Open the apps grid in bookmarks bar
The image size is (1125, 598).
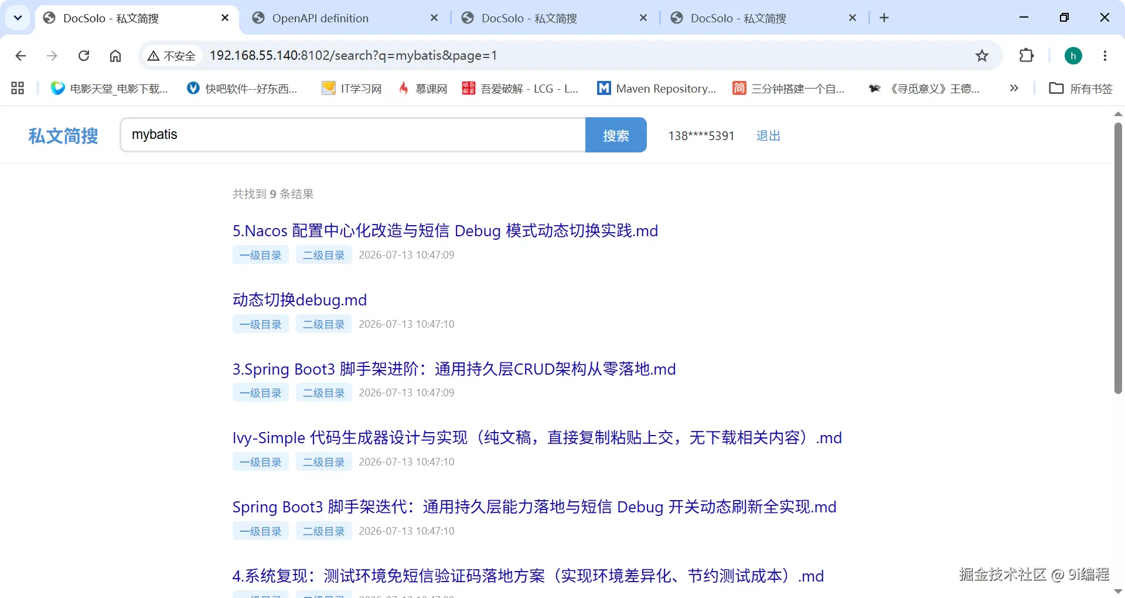click(x=18, y=89)
